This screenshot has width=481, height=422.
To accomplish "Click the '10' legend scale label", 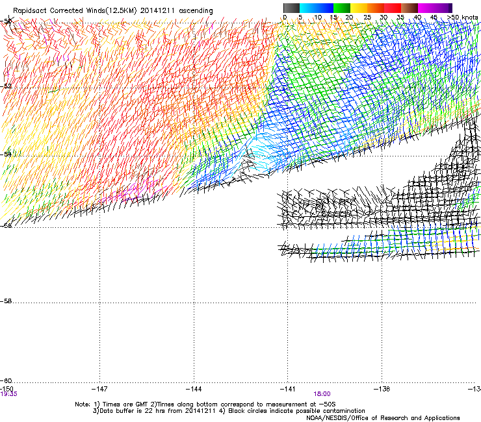I will coord(318,18).
